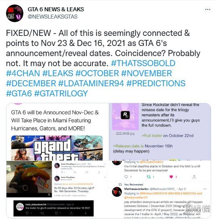
Task: Click the reply icon under the initial deadline tweet
Action: tap(126, 177)
